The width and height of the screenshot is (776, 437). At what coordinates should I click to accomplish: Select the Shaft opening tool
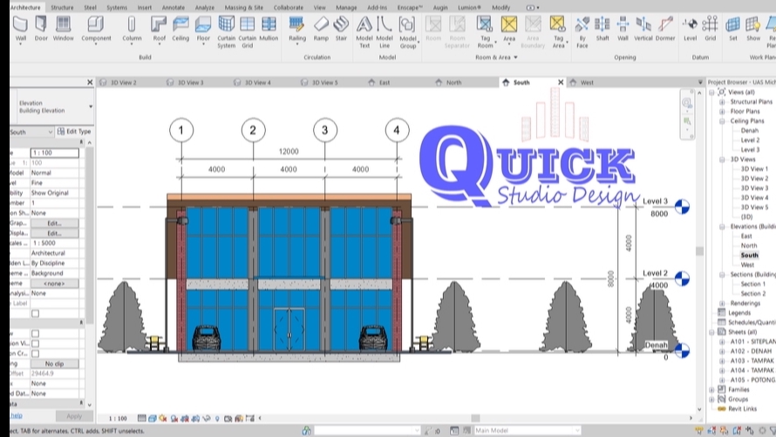point(602,29)
